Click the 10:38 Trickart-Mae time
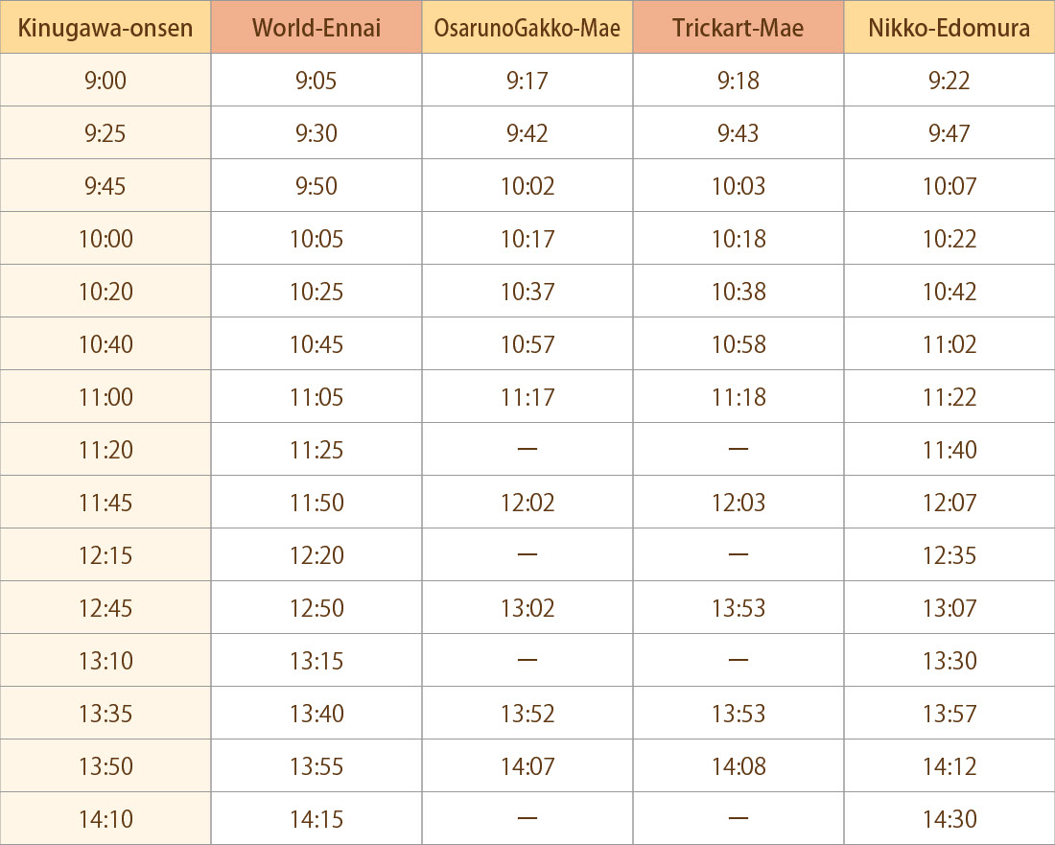 (x=738, y=292)
